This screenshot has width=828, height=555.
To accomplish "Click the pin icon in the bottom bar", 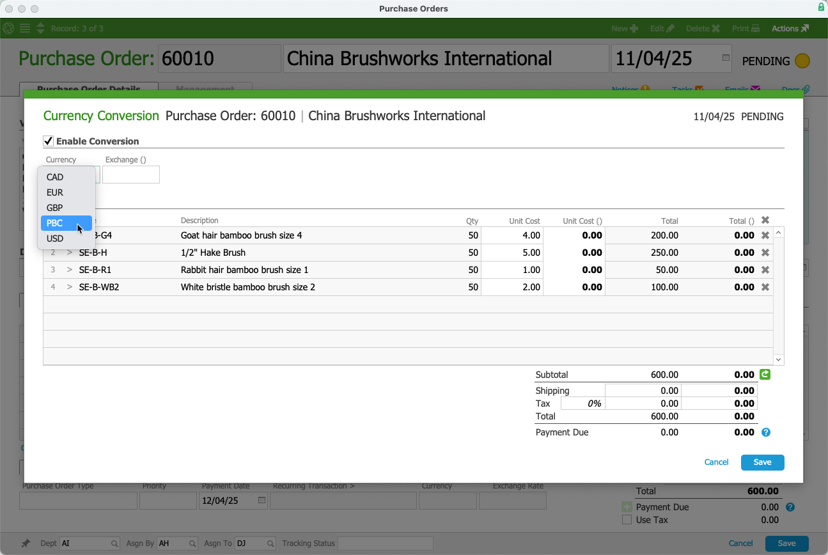I will pos(26,543).
